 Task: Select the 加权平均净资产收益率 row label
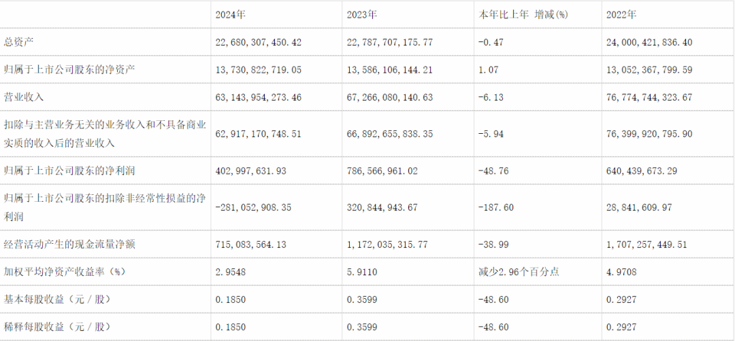pyautogui.click(x=65, y=272)
